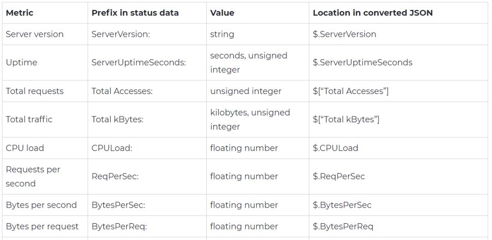The height and width of the screenshot is (240, 492).
Task: Select the $["Total Accesses"] JSON path
Action: click(351, 91)
